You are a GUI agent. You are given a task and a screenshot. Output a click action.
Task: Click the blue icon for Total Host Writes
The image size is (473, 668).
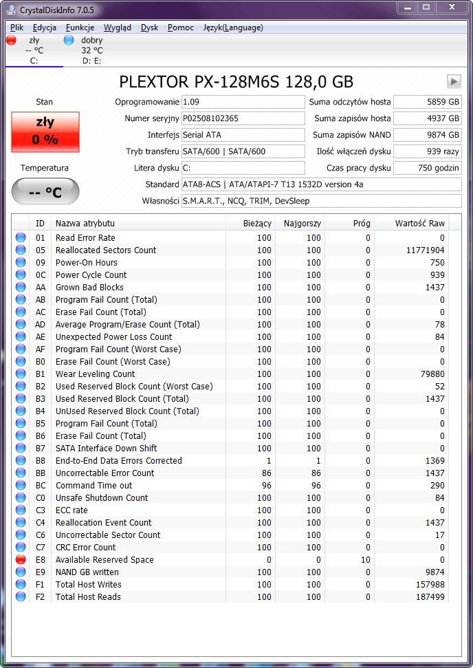21,584
